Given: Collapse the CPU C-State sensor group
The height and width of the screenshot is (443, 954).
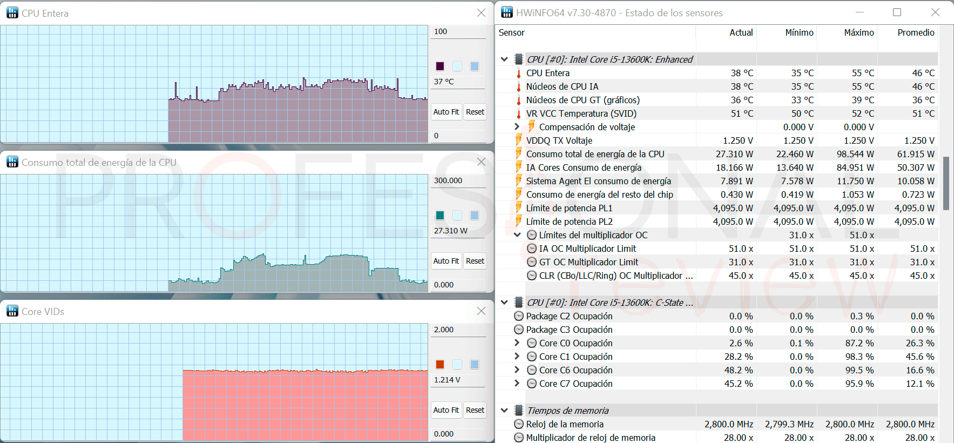Looking at the screenshot, I should pos(504,303).
